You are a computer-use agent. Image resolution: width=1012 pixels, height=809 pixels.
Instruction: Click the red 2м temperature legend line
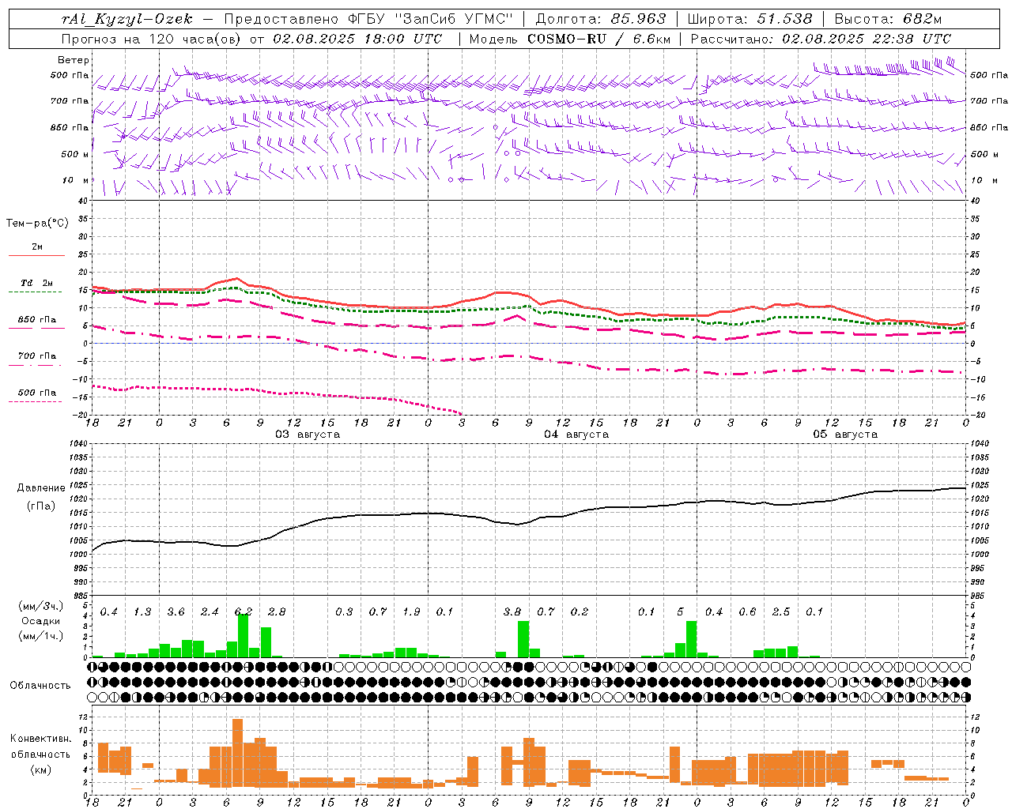36,255
